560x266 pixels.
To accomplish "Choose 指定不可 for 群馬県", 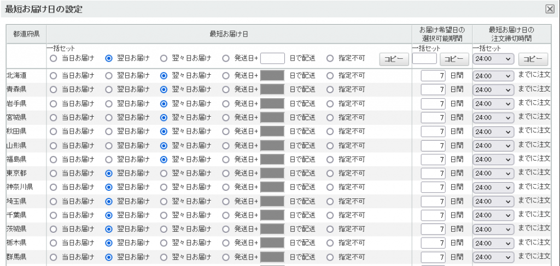I will (330, 257).
